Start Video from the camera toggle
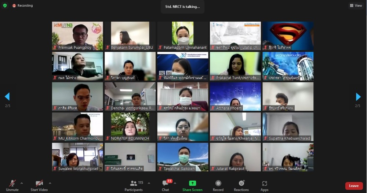Image resolution: width=367 pixels, height=193 pixels. tap(39, 183)
